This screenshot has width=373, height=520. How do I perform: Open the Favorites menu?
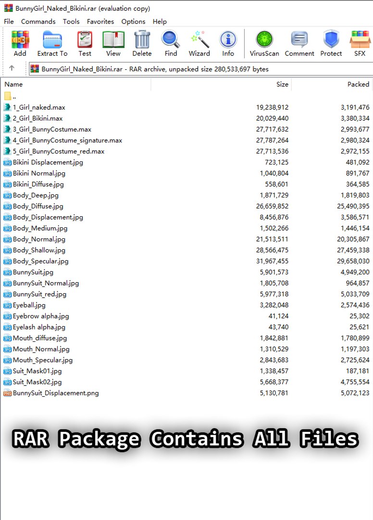(x=100, y=21)
